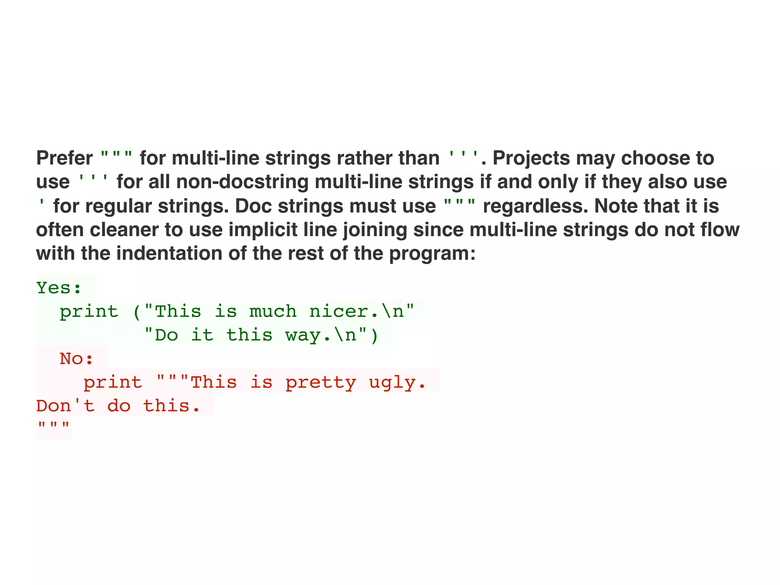
Task: Click the '"Do it this way.\n")' line
Action: [x=261, y=335]
